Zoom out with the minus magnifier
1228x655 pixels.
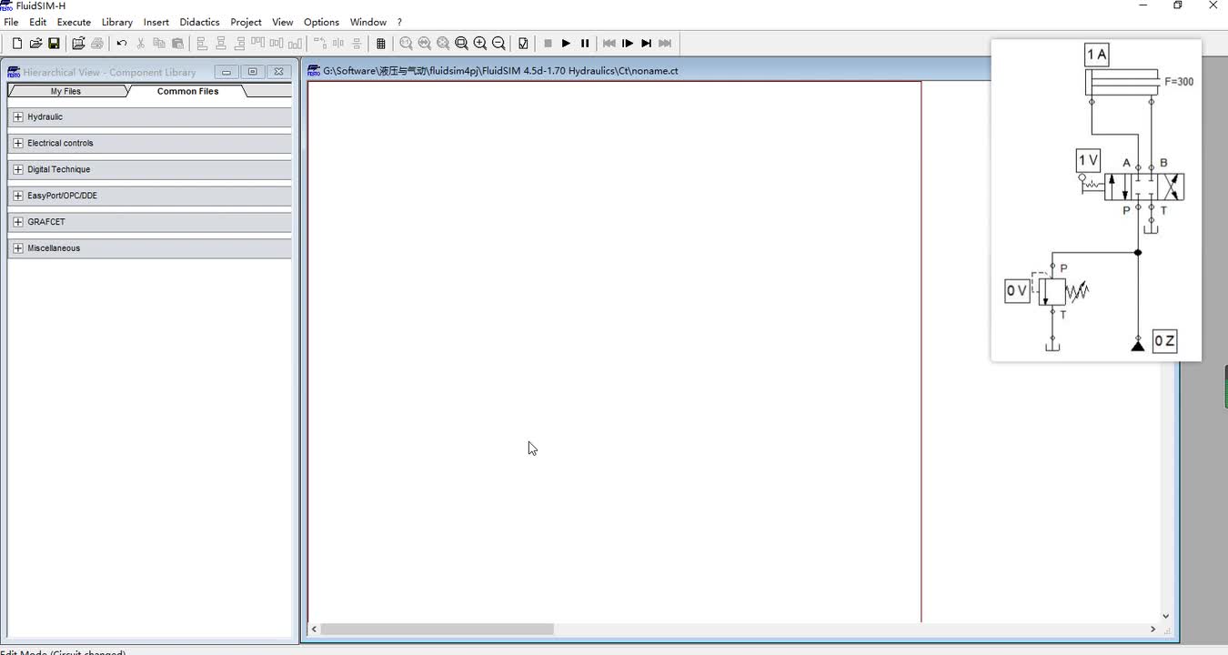(498, 44)
